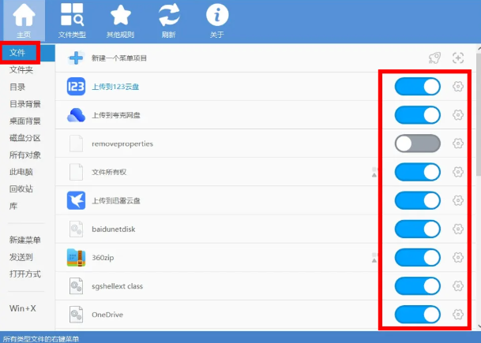Screen dimensions: 481x343
Task: Turn off the baidunetdisk toggle
Action: coord(417,229)
